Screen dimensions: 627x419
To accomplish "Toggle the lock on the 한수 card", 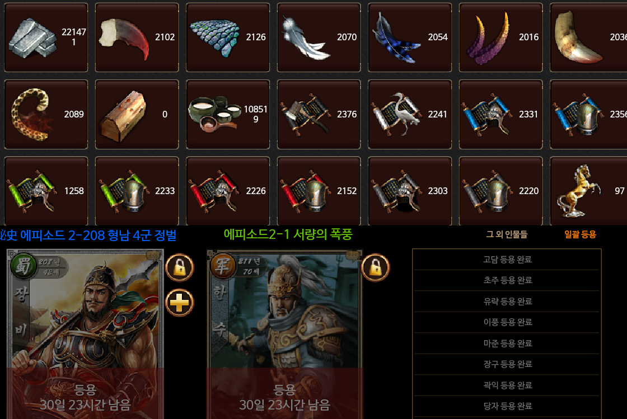I will click(375, 267).
